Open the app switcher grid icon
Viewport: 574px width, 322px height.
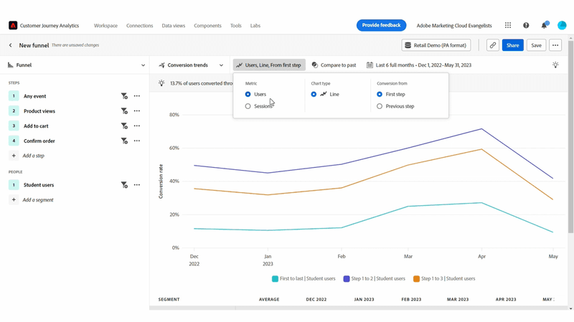tap(508, 25)
